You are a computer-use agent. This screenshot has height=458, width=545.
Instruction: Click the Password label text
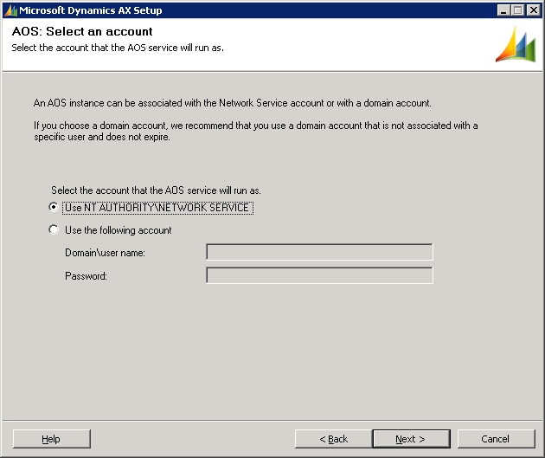click(x=86, y=276)
